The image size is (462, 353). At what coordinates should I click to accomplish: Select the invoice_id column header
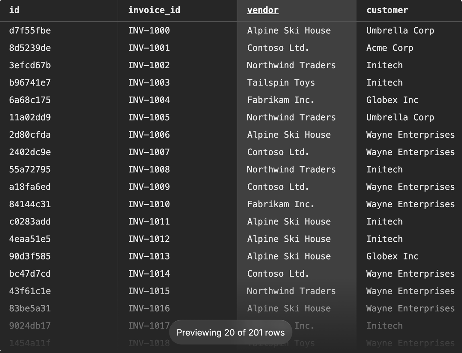tap(154, 10)
